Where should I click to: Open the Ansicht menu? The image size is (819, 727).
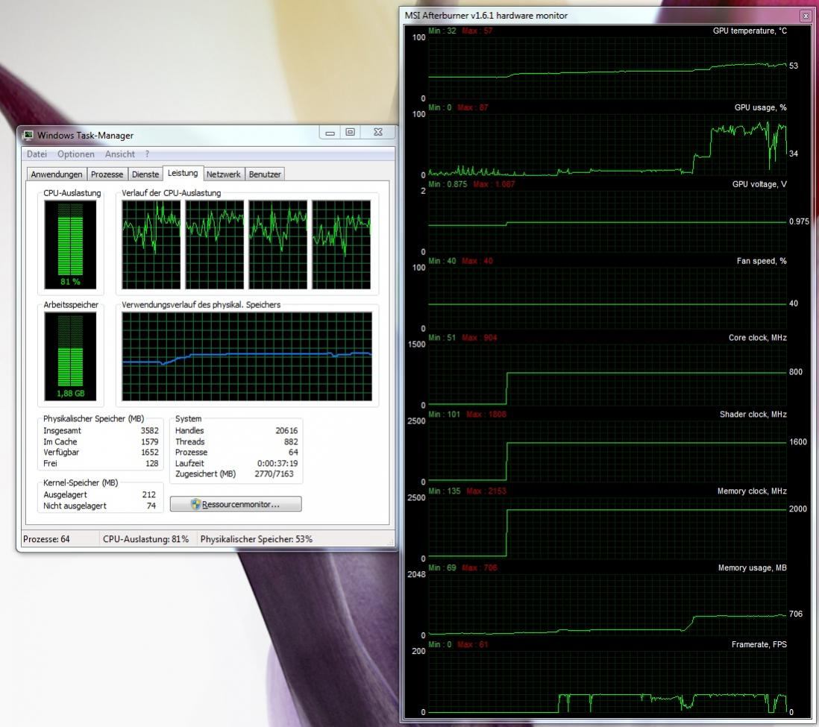point(119,154)
